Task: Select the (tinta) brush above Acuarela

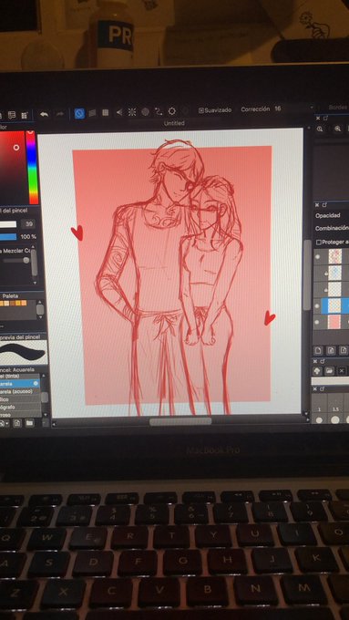Action: (19, 377)
